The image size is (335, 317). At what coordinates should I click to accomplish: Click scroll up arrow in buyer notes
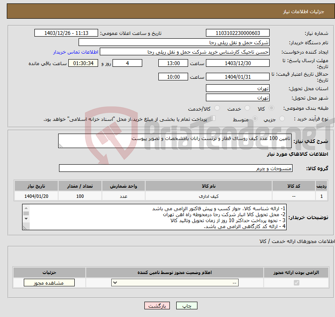click(26, 208)
